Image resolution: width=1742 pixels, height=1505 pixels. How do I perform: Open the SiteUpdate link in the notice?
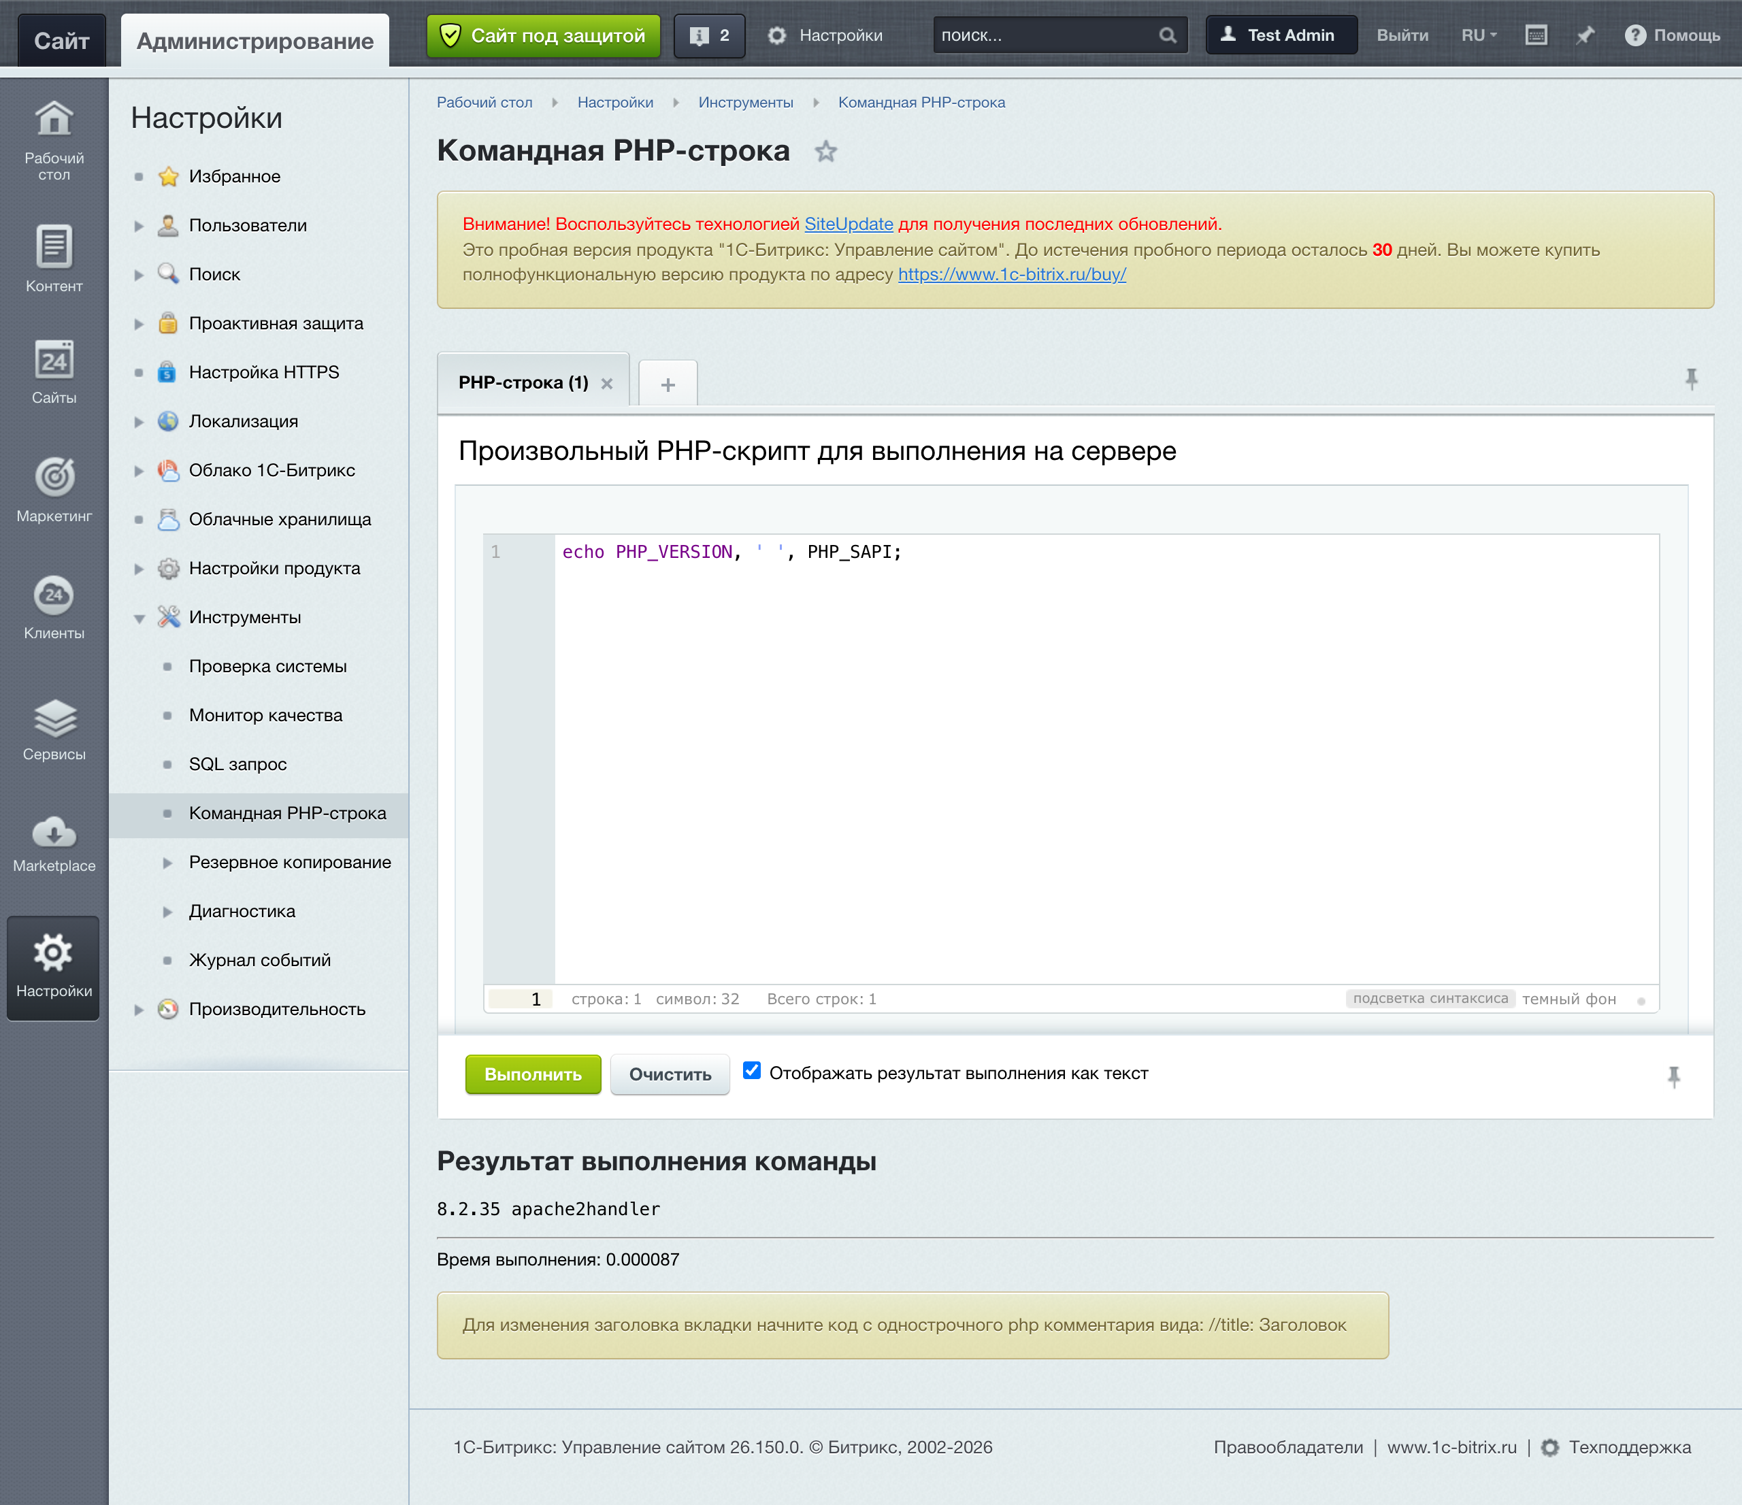tap(849, 225)
